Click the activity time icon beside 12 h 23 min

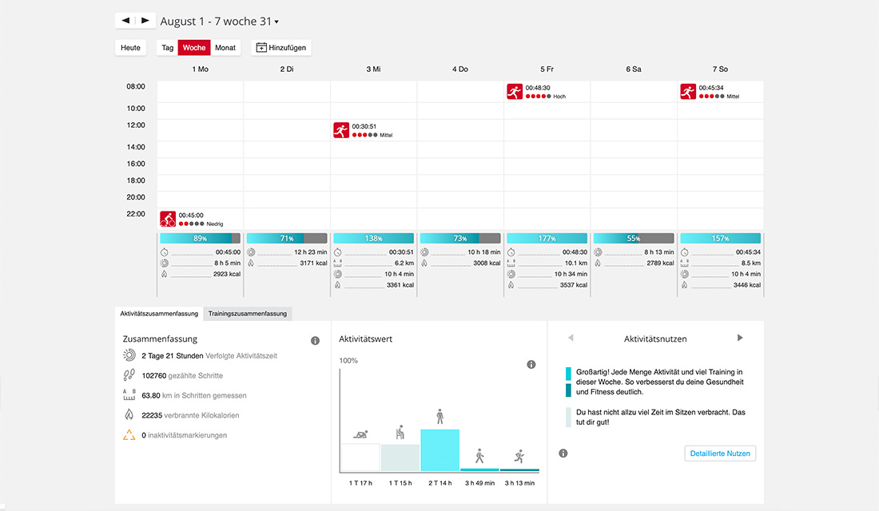(251, 252)
